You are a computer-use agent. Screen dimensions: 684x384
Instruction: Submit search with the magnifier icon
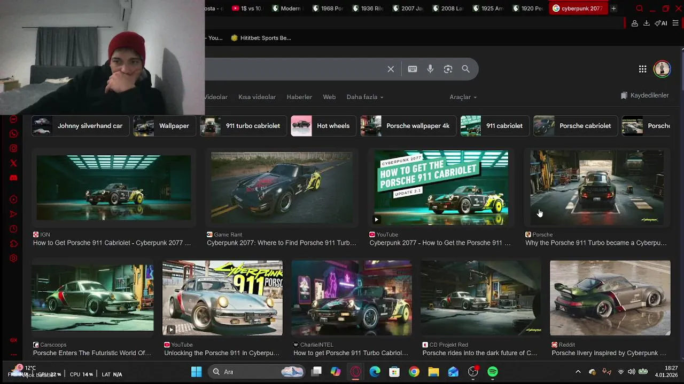pyautogui.click(x=466, y=69)
